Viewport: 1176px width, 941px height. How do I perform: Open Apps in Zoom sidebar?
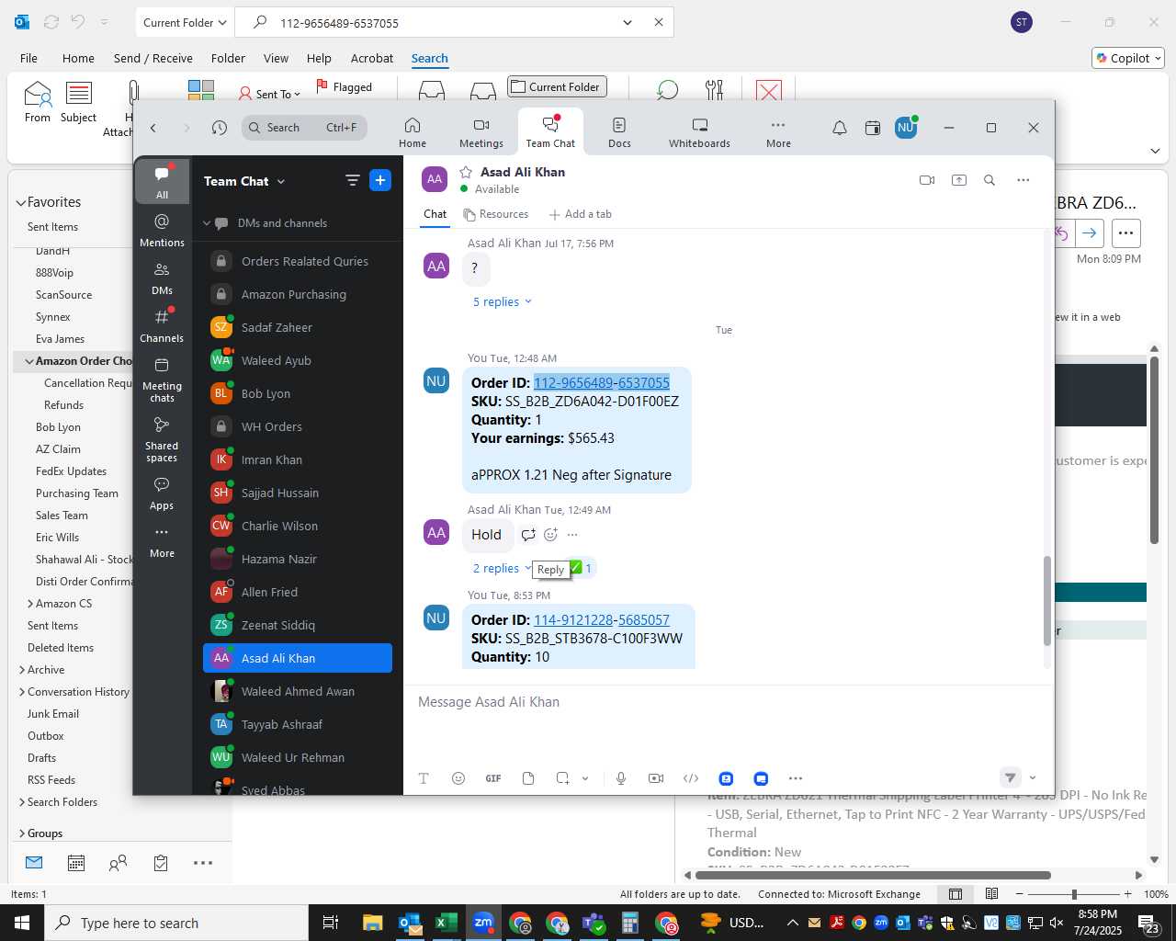pyautogui.click(x=162, y=493)
